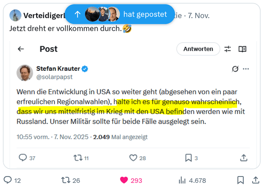Like the embedded post with 28 likes

point(133,157)
